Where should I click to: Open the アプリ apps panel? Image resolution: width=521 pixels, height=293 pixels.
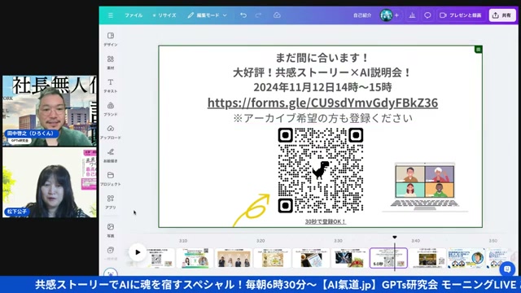[x=111, y=202]
